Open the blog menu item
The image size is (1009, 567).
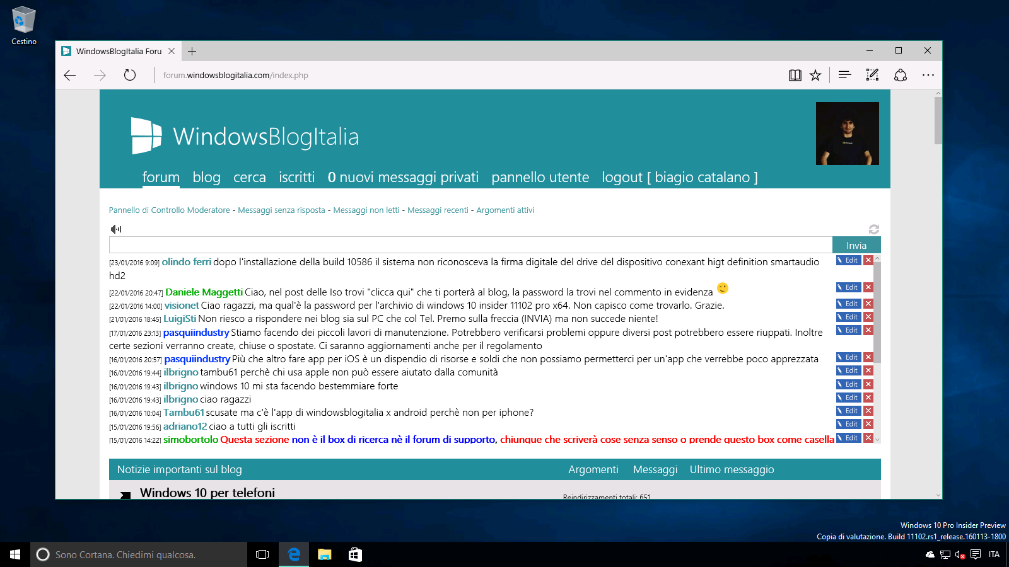207,177
